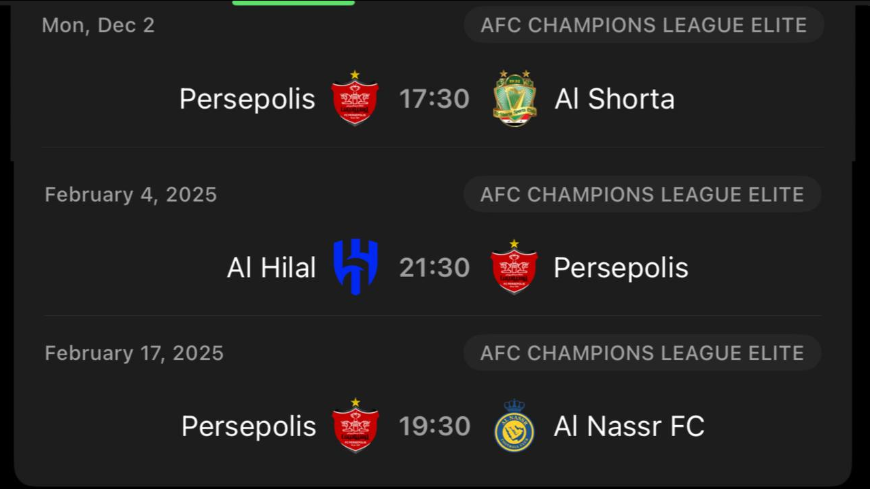Open the Al Shorta club crest
Screen dimensions: 870x489
[x=515, y=98]
